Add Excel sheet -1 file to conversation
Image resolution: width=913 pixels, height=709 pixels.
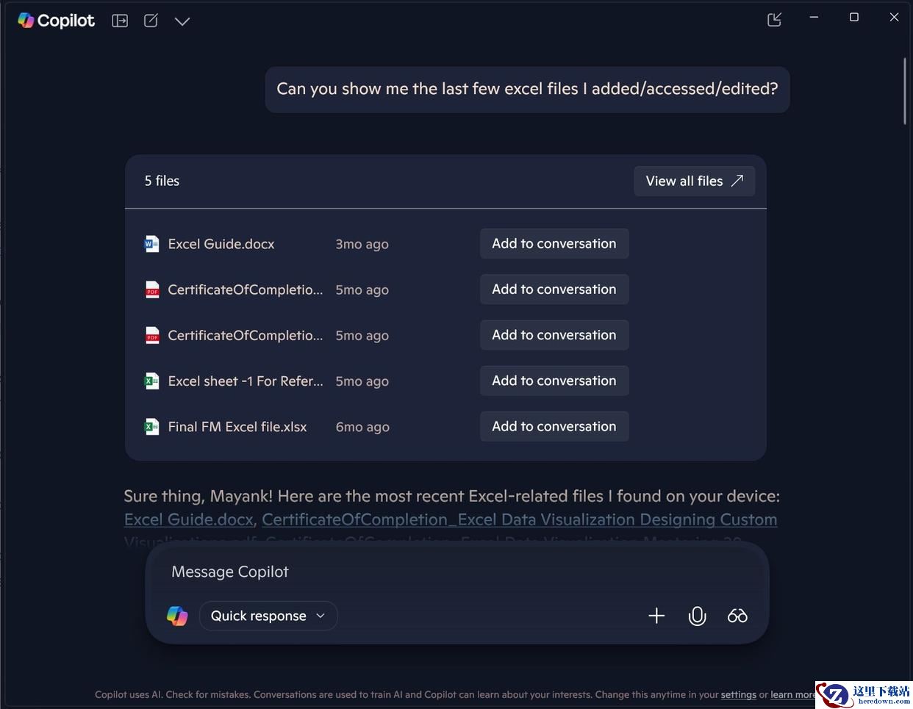554,381
